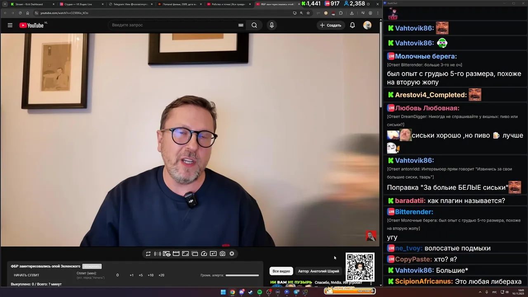Switch to the Рабство и точка tab

[x=229, y=4]
